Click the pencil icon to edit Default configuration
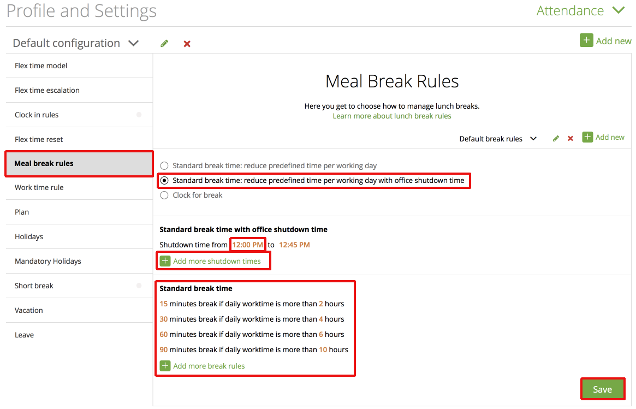636x409 pixels. click(164, 43)
